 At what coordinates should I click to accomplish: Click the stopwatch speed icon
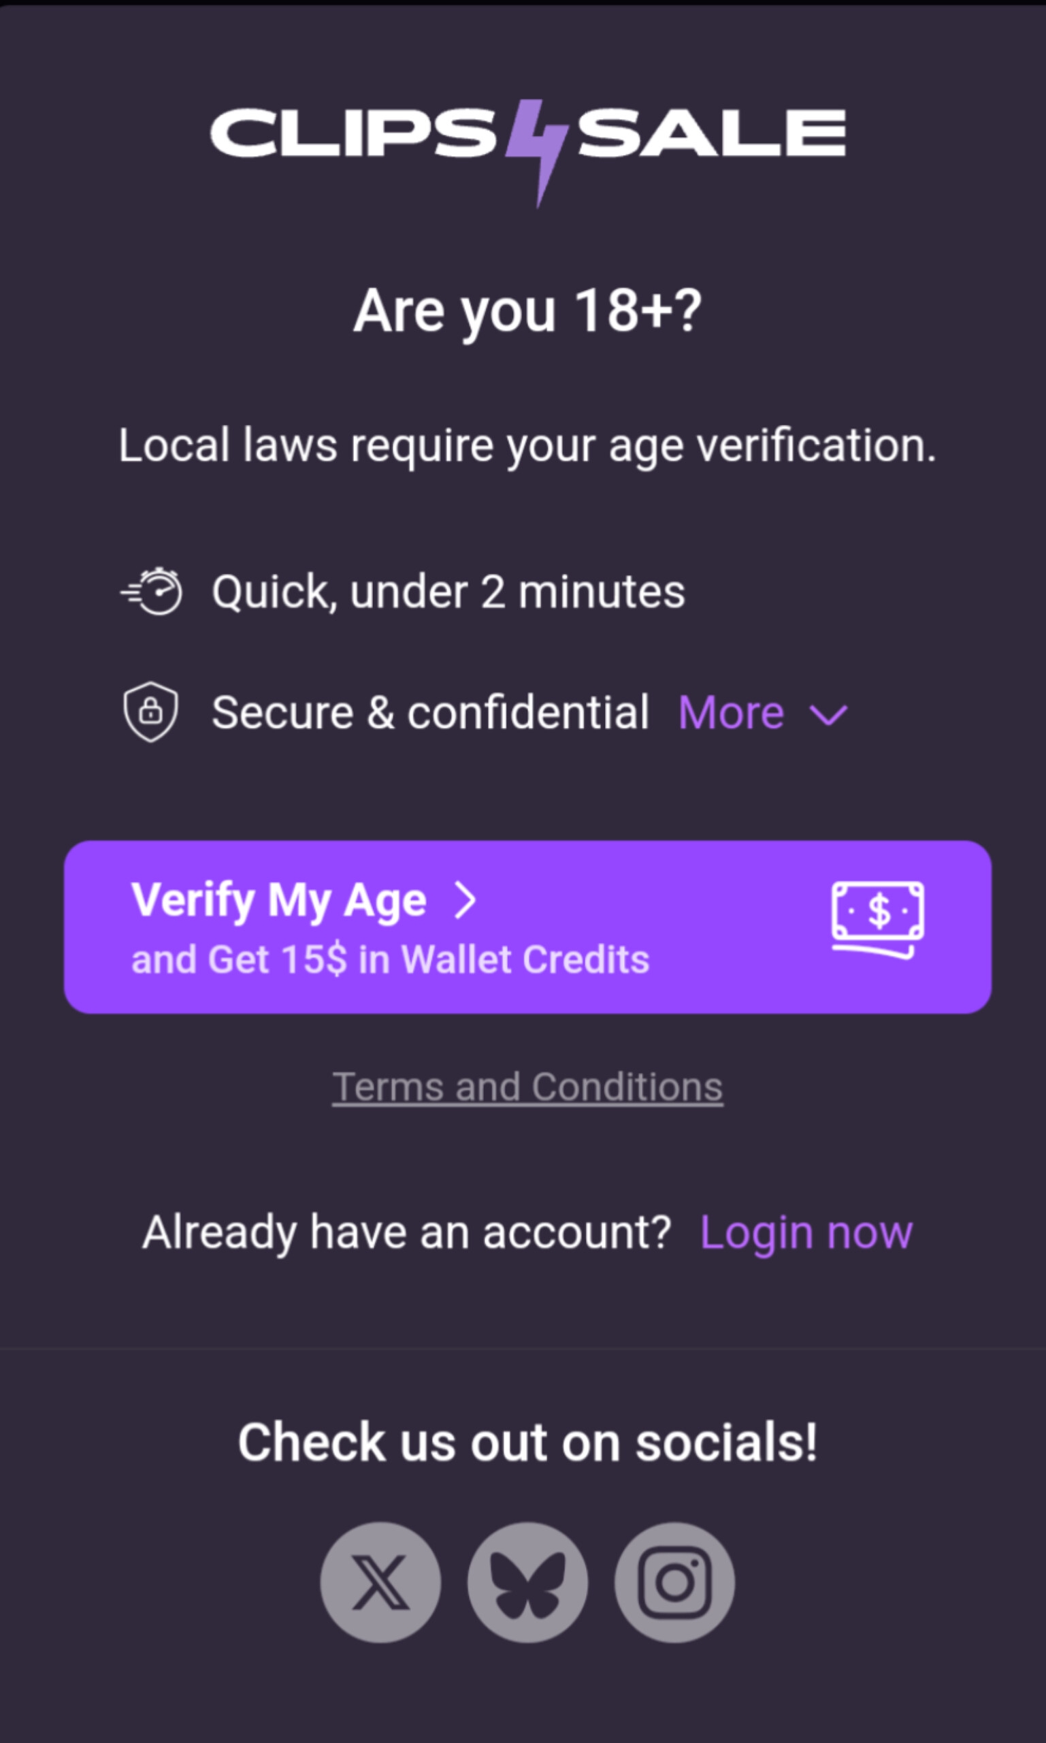[152, 591]
